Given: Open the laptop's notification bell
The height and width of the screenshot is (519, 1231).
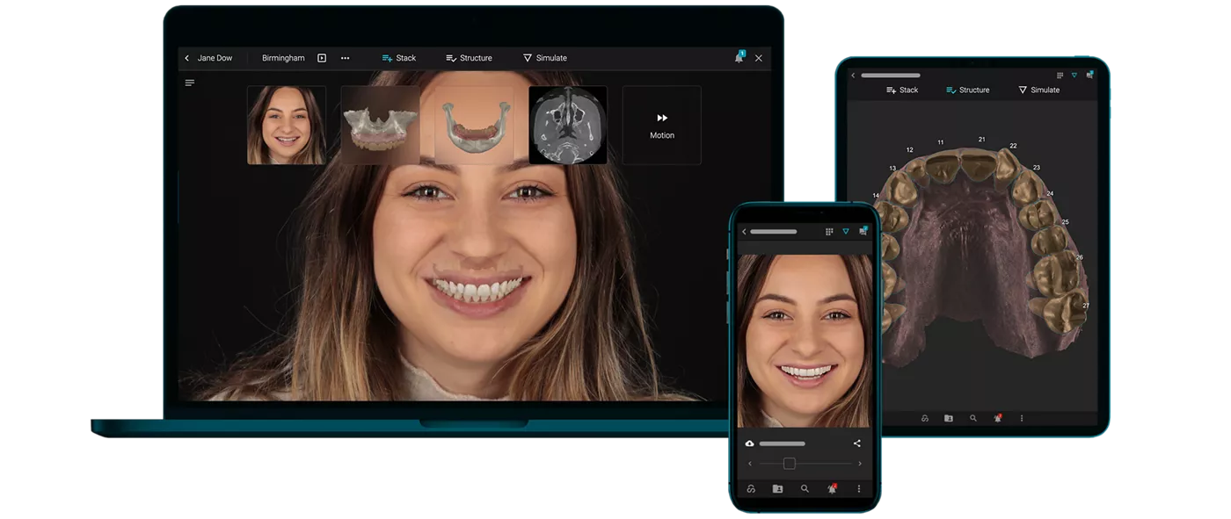Looking at the screenshot, I should (739, 57).
